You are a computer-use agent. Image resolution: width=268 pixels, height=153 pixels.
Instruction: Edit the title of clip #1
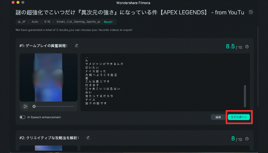point(77,46)
